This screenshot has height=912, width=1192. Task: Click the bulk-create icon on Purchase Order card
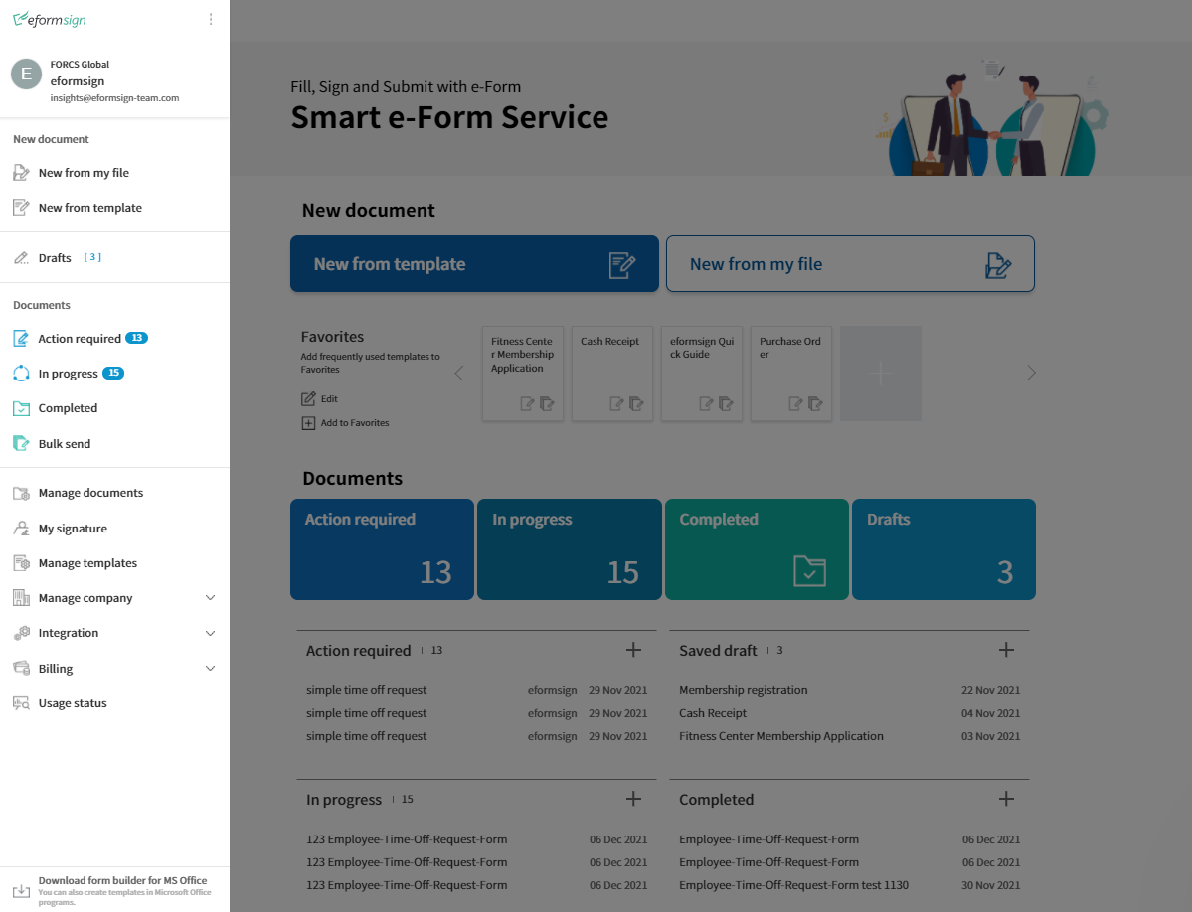click(x=815, y=404)
